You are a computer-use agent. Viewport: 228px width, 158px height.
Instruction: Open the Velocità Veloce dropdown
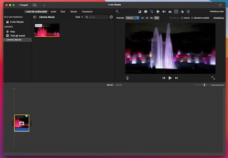pos(132,18)
